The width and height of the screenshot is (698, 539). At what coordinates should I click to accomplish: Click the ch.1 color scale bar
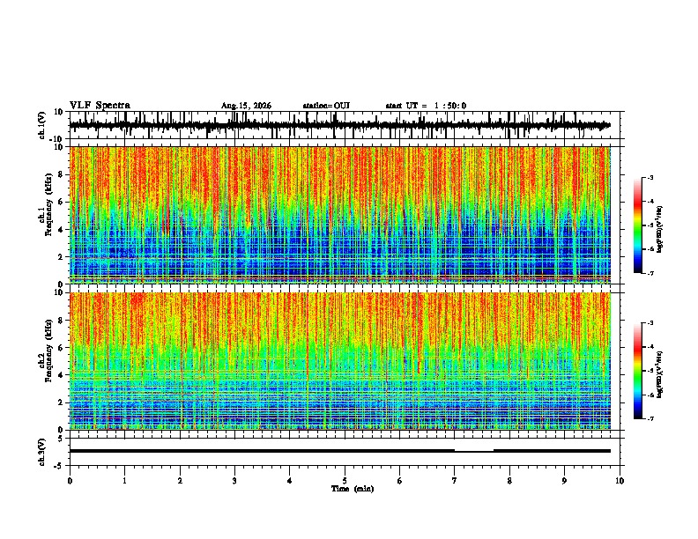coord(637,225)
